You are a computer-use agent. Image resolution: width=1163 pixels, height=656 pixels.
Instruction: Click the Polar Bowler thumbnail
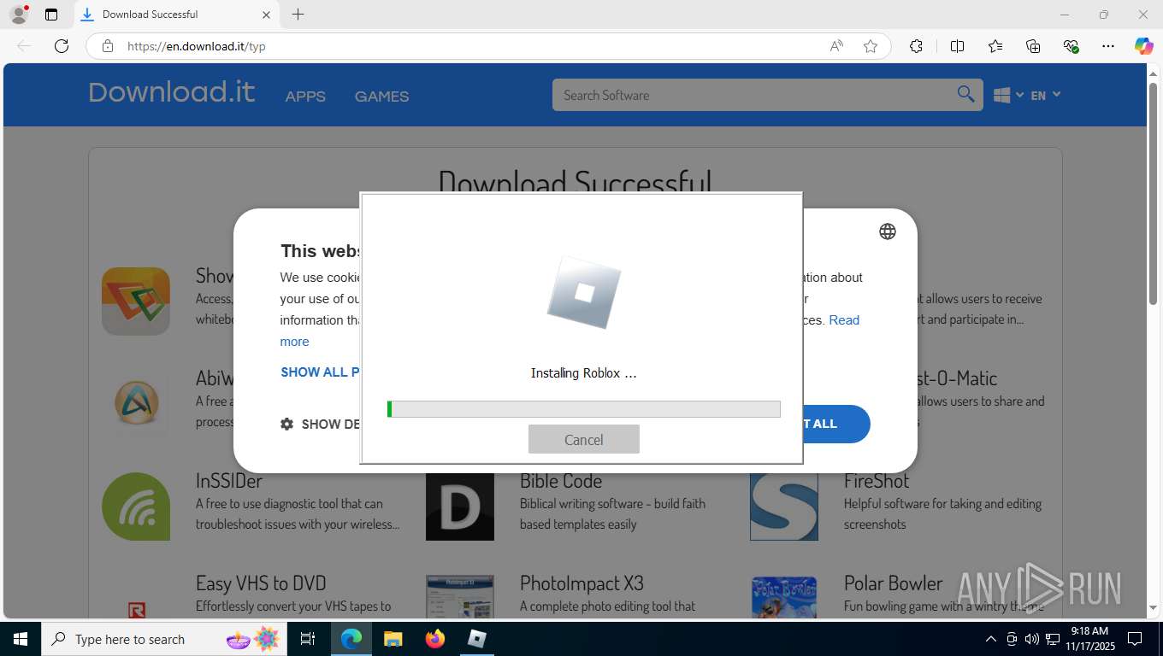coord(784,596)
